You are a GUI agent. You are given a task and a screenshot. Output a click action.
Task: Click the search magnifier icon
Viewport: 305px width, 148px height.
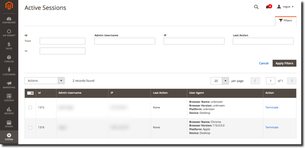click(x=256, y=7)
